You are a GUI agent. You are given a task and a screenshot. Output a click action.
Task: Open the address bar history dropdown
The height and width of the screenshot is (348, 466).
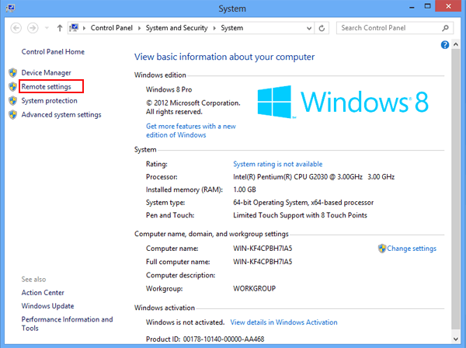[309, 28]
